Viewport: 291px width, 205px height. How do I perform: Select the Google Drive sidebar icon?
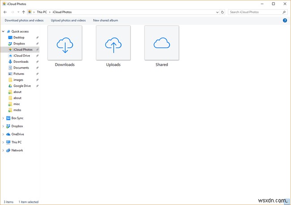pyautogui.click(x=10, y=86)
